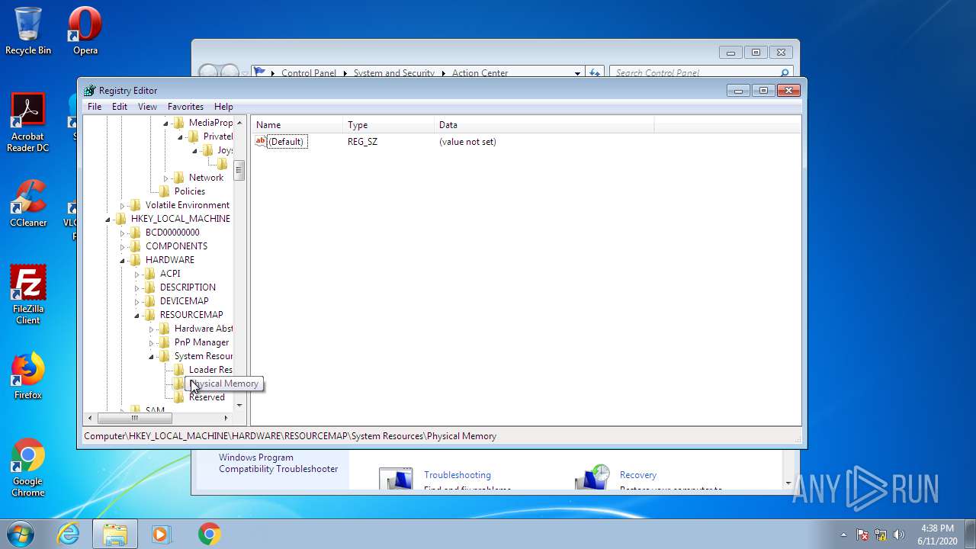The image size is (976, 549).
Task: Open the Start menu
Action: click(20, 534)
